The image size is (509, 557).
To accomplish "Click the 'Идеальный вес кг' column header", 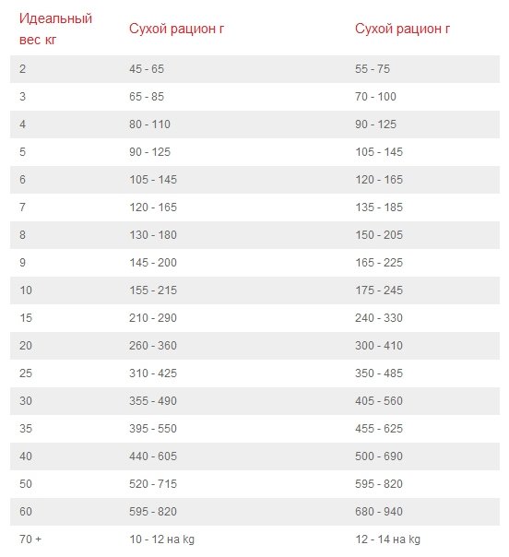I will click(x=55, y=29).
